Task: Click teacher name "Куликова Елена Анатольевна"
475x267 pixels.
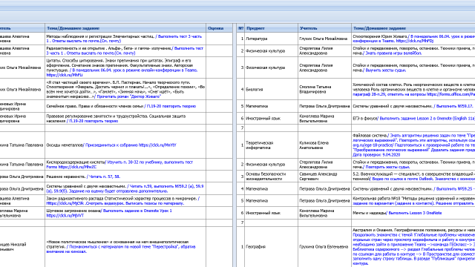Action: (314, 145)
